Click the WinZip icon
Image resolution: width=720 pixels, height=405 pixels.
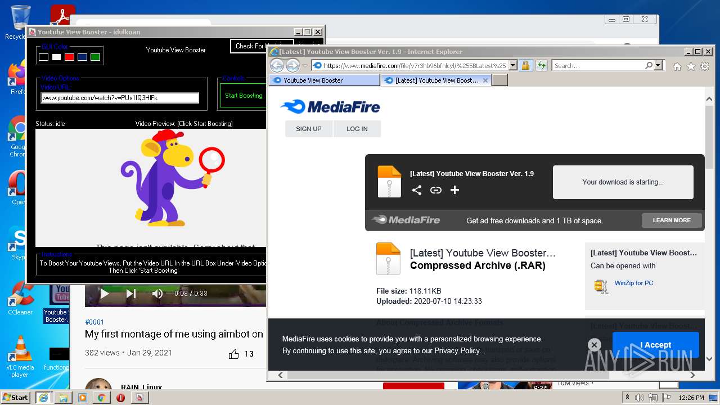[601, 286]
